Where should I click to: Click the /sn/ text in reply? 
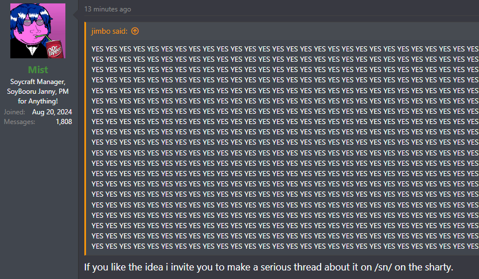coord(383,267)
